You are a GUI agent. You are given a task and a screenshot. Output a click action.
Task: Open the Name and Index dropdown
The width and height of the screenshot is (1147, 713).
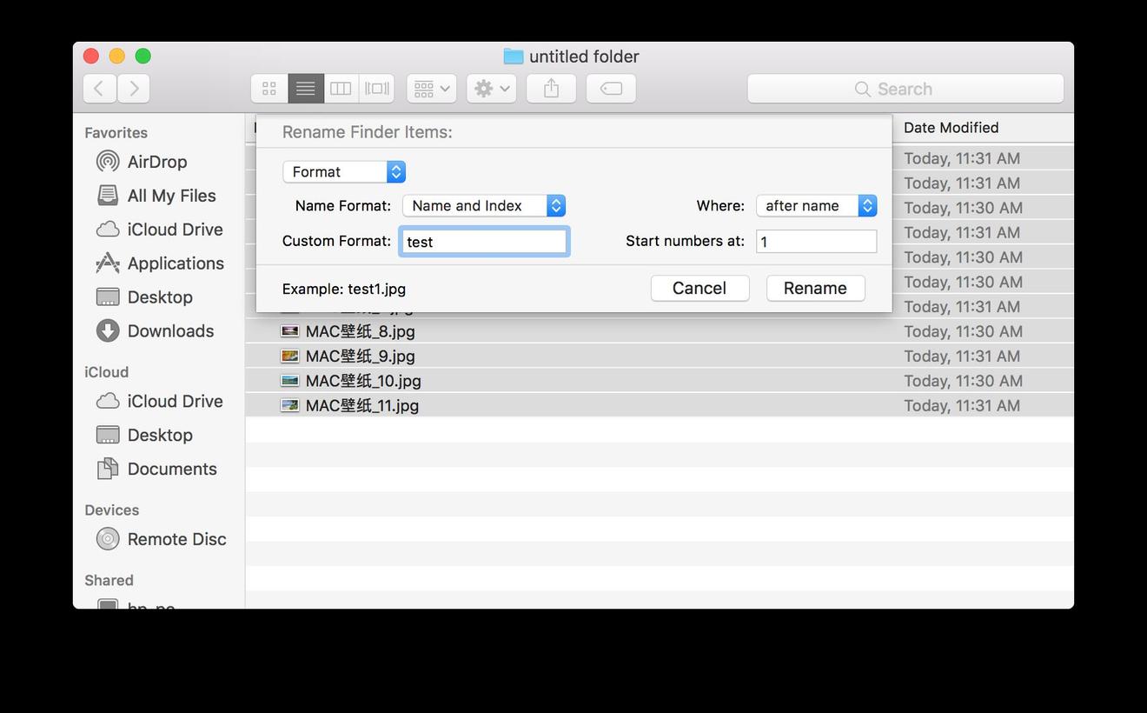click(x=483, y=205)
